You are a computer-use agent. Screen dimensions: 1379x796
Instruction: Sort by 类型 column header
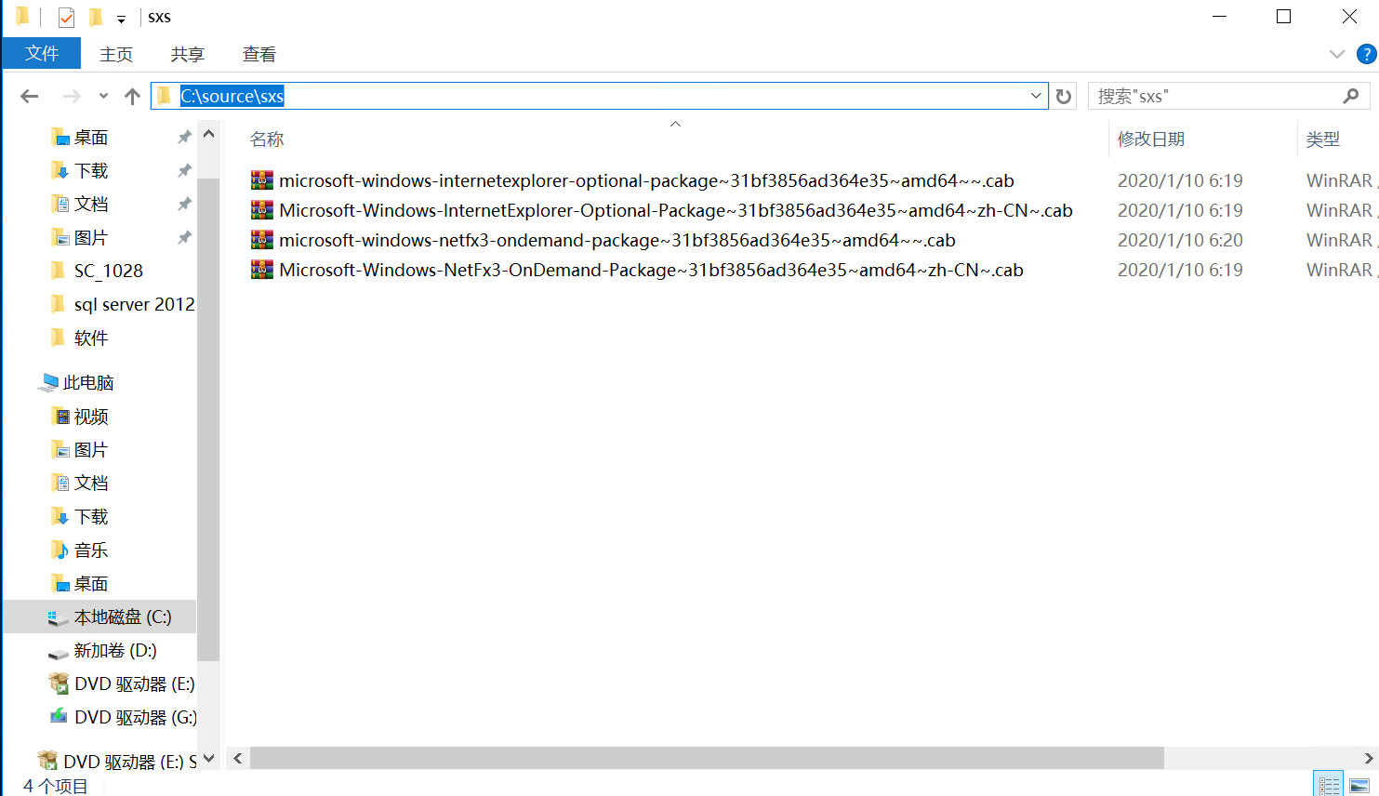point(1323,139)
